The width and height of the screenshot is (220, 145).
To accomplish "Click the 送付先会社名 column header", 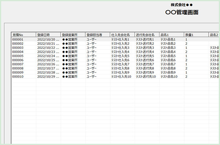I will click(147, 35).
